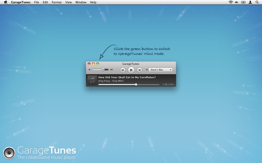The width and height of the screenshot is (262, 163).
Task: Skip to the next track
Action: (x=140, y=70)
